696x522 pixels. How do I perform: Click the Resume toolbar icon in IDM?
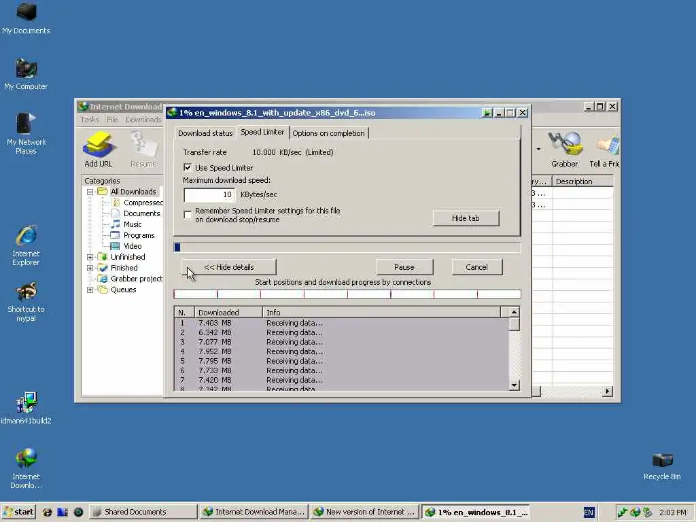(x=143, y=150)
